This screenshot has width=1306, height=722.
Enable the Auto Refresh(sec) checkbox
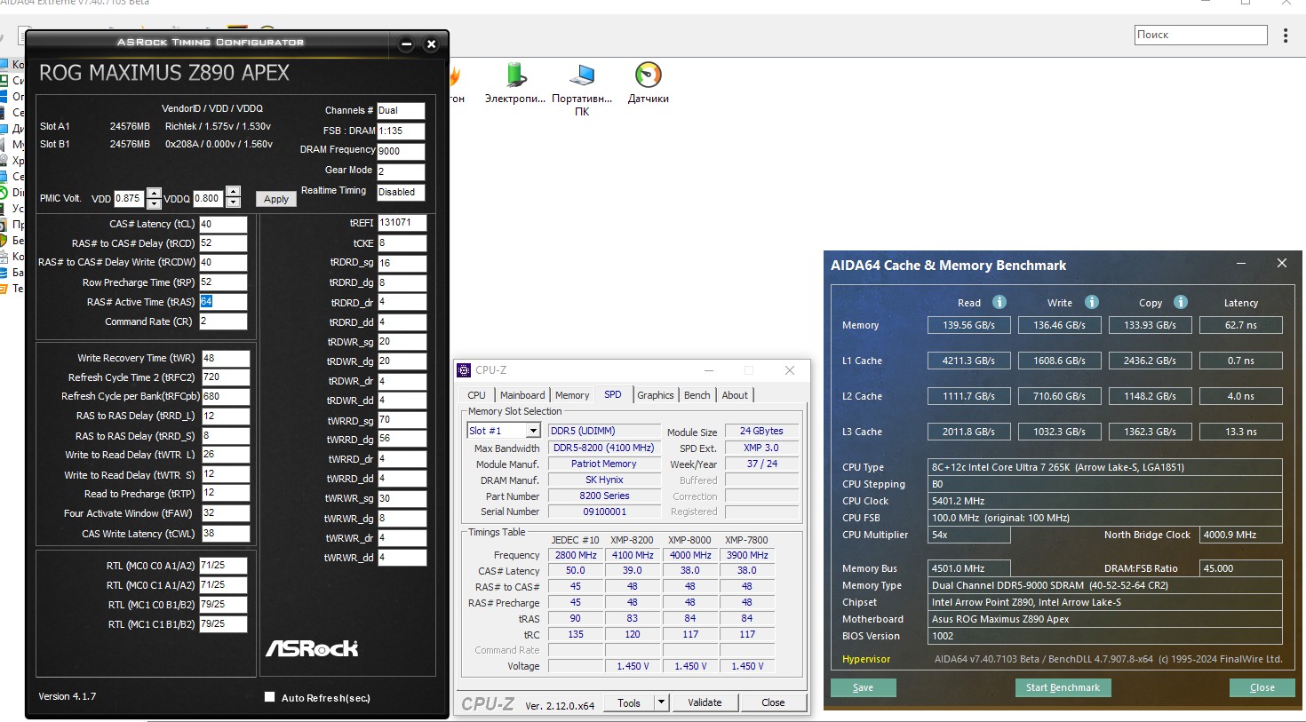tap(269, 697)
